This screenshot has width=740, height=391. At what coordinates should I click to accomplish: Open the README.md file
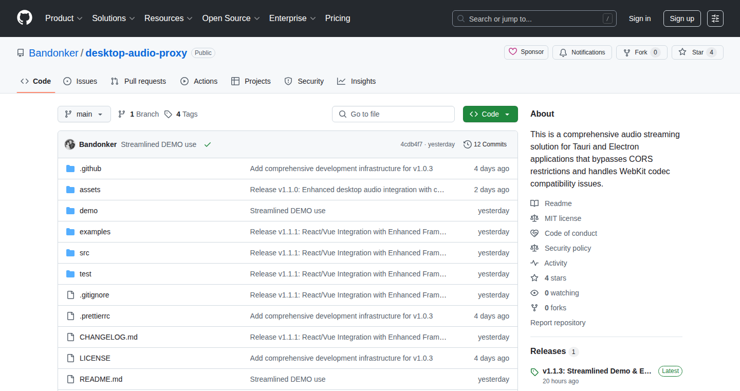pyautogui.click(x=101, y=379)
